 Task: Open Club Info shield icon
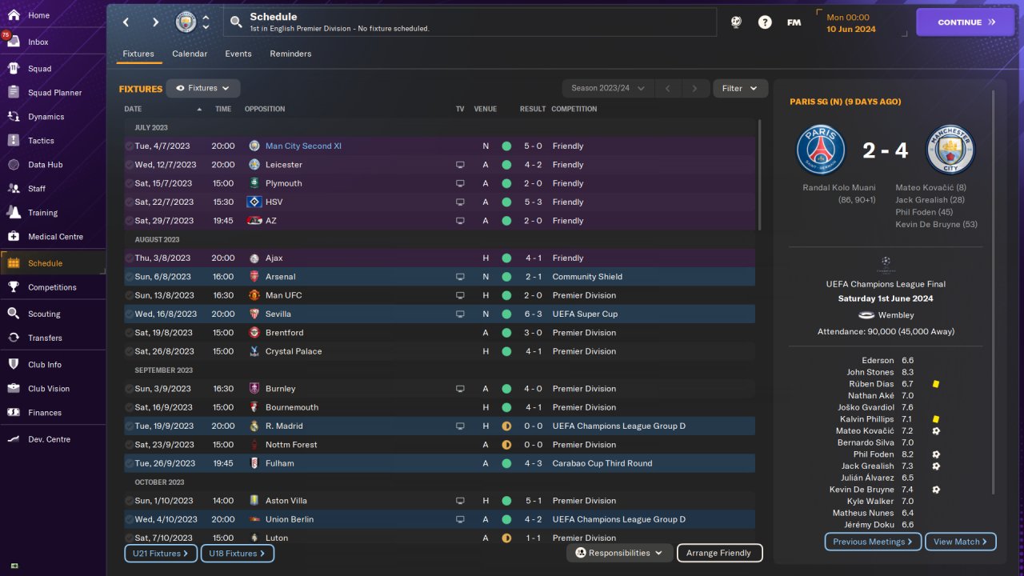(x=14, y=365)
